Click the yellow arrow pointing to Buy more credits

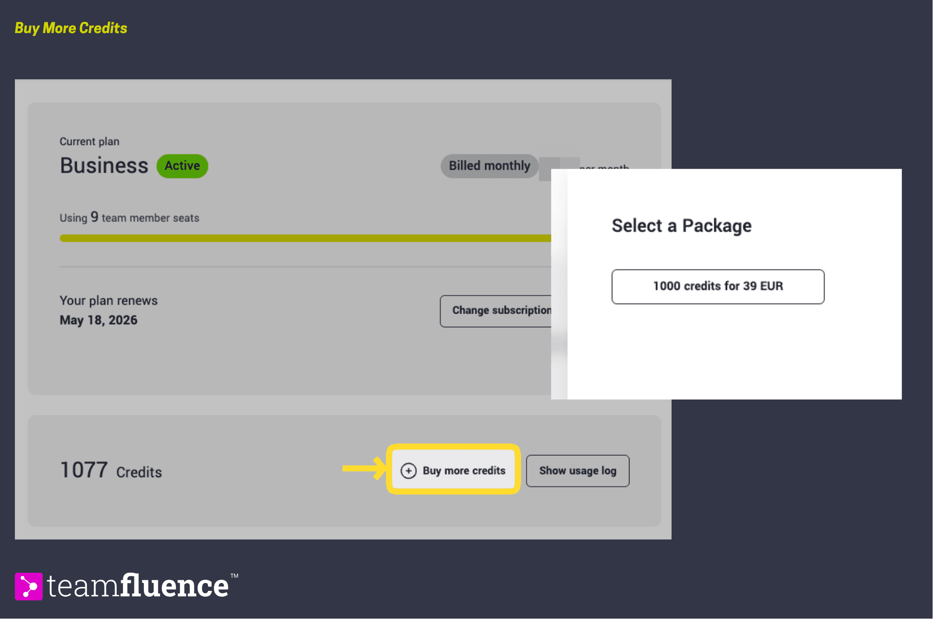364,468
